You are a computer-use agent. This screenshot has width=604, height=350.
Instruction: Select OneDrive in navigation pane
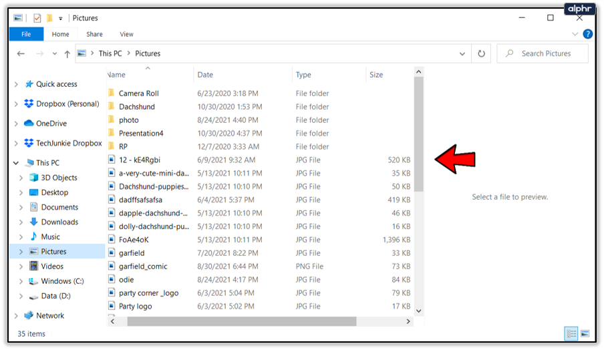tap(51, 123)
